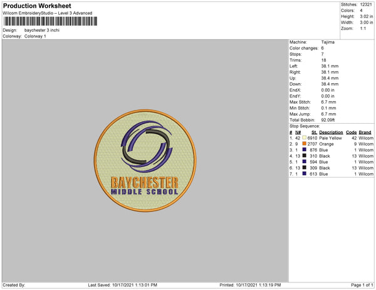Click the 'Max Jump:' label
This screenshot has width=376, height=290.
pos(300,114)
